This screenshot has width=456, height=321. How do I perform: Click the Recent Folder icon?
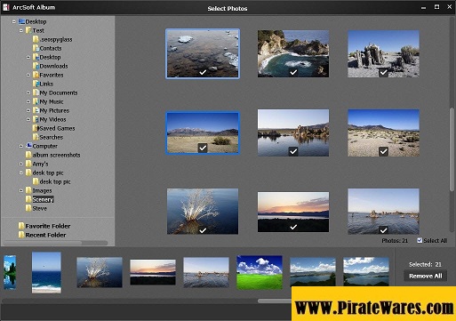coord(21,235)
